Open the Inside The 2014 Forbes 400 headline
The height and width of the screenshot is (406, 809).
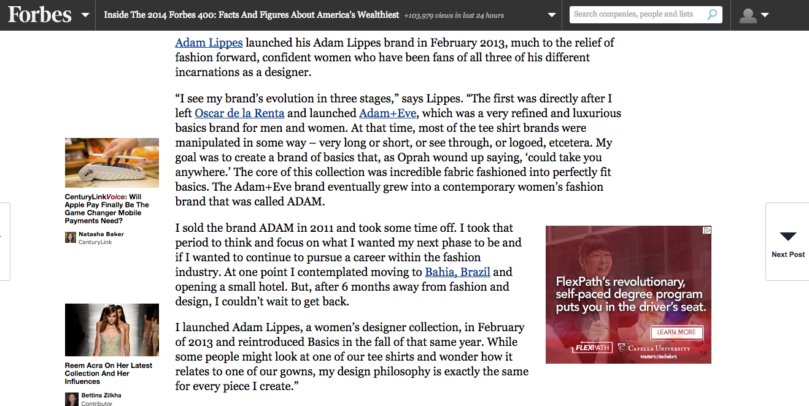click(251, 15)
